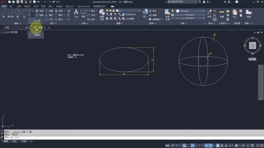Click the Model button in status bar

[168, 146]
